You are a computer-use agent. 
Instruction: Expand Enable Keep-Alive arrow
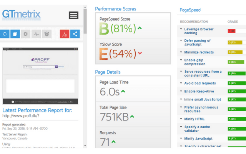[x=181, y=91]
